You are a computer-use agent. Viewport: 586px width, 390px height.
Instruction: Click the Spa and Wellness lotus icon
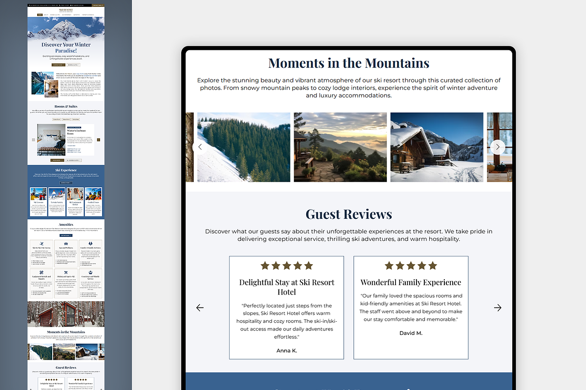point(66,243)
